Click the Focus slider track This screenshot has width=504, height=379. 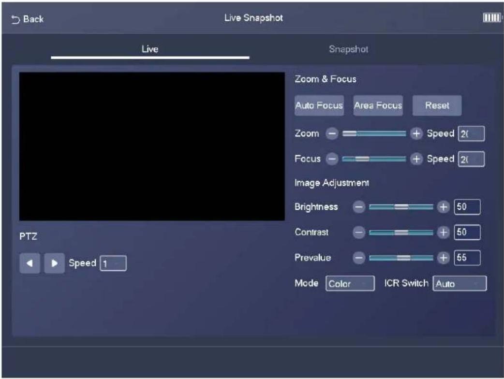click(374, 159)
